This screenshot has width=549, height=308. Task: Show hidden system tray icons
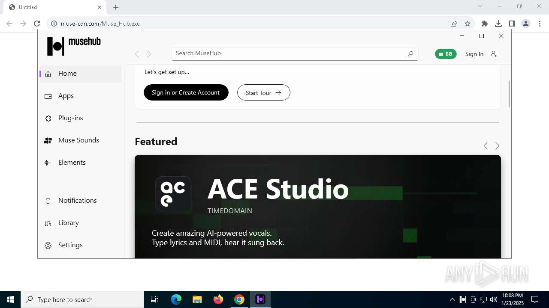[452, 299]
